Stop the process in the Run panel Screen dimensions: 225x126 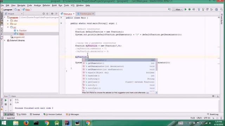[6, 104]
